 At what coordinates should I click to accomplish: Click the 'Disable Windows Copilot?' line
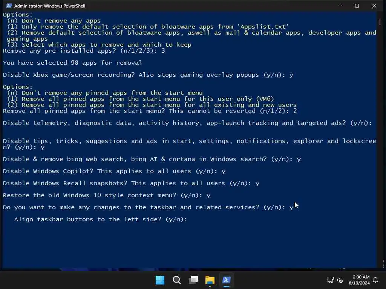point(114,171)
